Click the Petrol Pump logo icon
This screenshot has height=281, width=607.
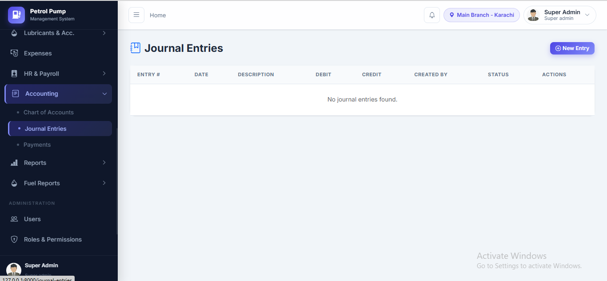tap(16, 15)
